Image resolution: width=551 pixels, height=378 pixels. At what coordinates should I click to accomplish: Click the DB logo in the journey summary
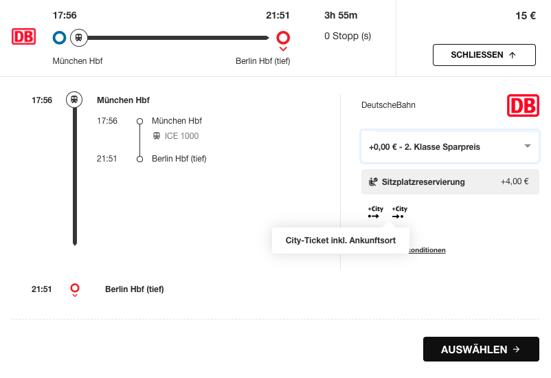(x=23, y=37)
